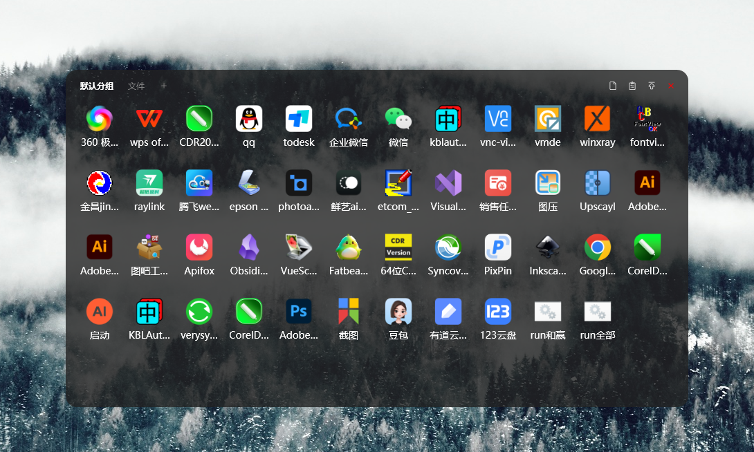Launch WPS Office
This screenshot has height=452, width=754.
tap(149, 119)
